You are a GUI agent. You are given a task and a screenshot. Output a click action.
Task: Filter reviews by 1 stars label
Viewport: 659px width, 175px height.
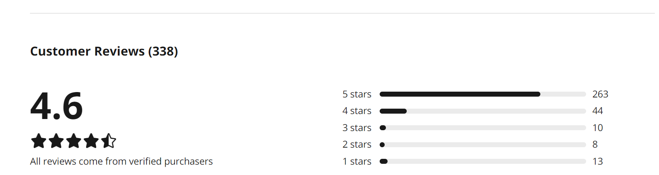click(357, 161)
